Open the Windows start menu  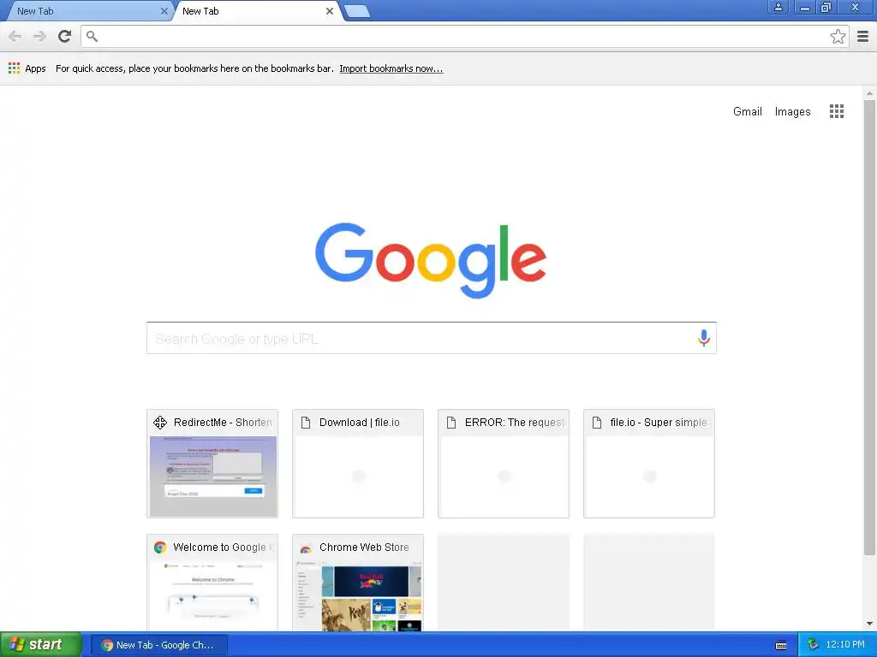tap(41, 645)
